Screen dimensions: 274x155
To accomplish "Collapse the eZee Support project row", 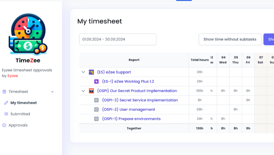I will click(83, 72).
